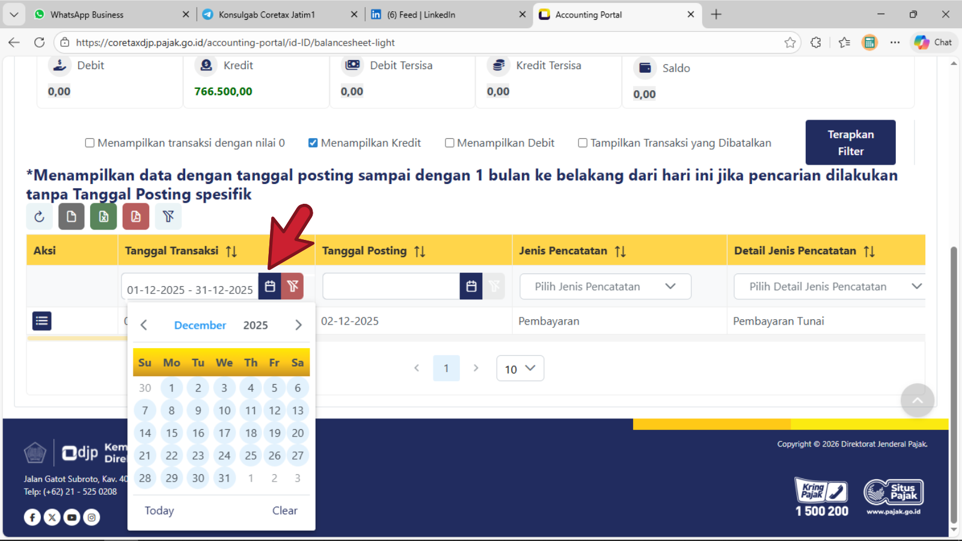Export table using red PDF icon

(x=136, y=217)
